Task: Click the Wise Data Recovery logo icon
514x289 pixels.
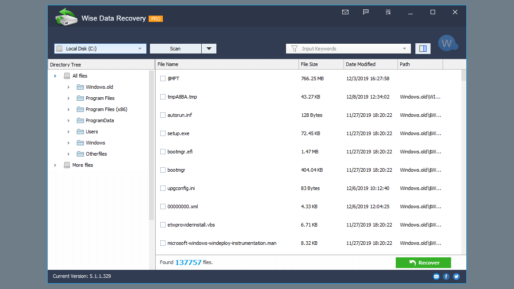Action: (66, 17)
